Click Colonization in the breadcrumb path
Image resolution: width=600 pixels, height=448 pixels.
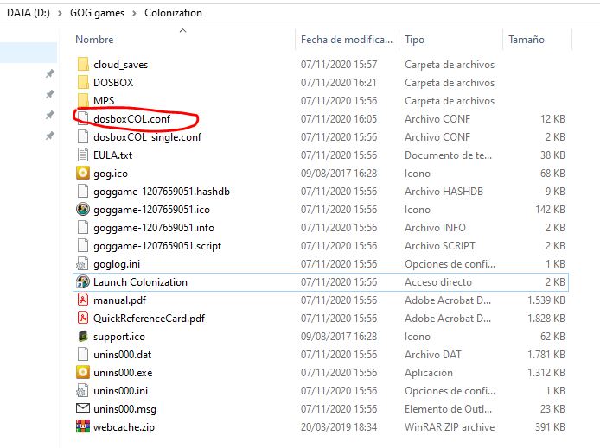click(x=173, y=13)
